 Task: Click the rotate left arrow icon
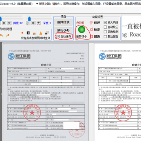point(1,35)
